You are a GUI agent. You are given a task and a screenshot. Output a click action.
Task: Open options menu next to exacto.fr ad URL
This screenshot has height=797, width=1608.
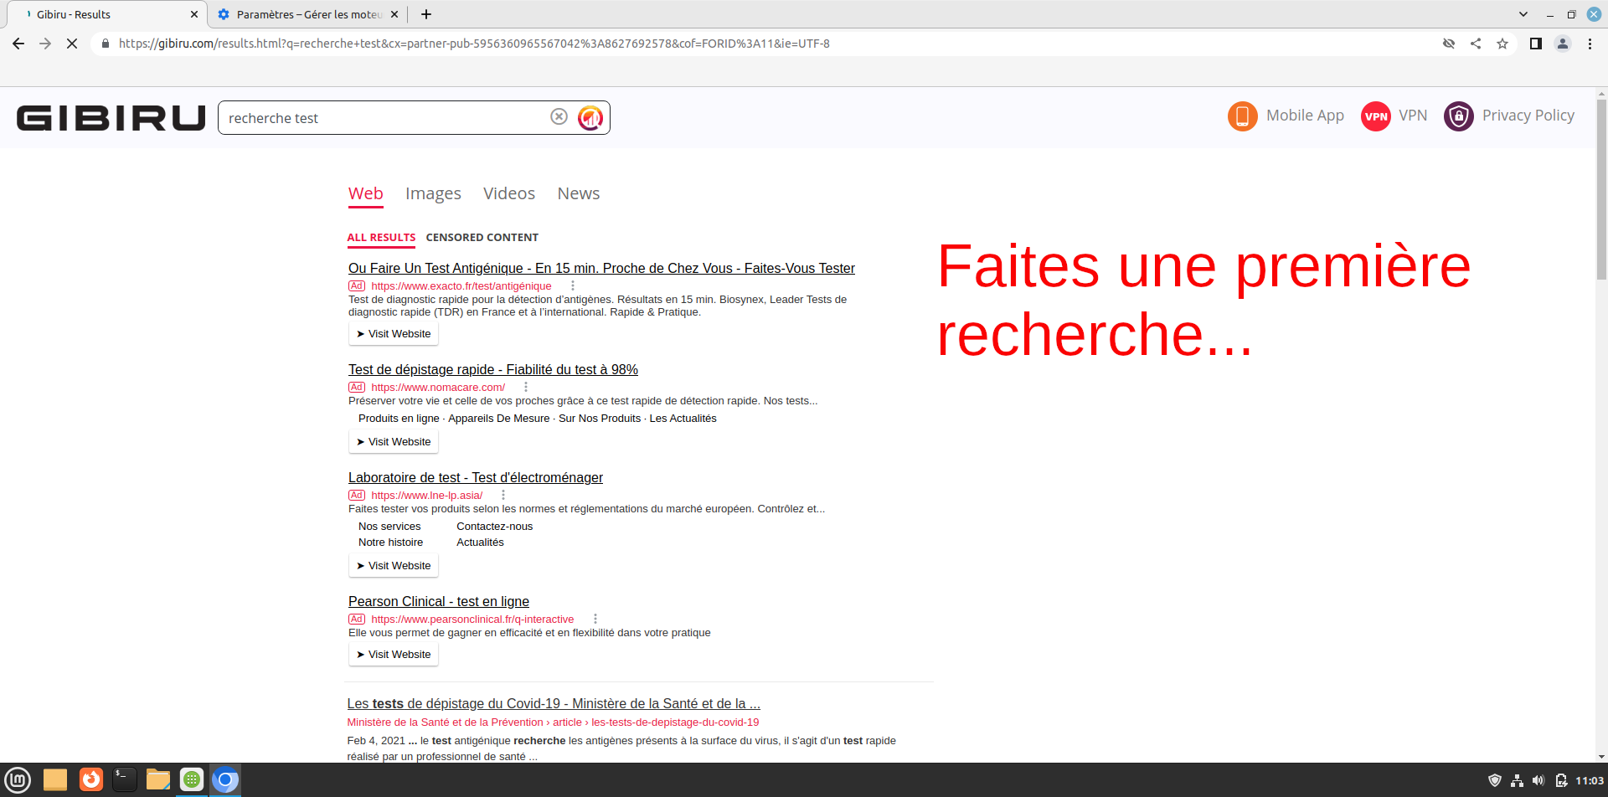573,286
